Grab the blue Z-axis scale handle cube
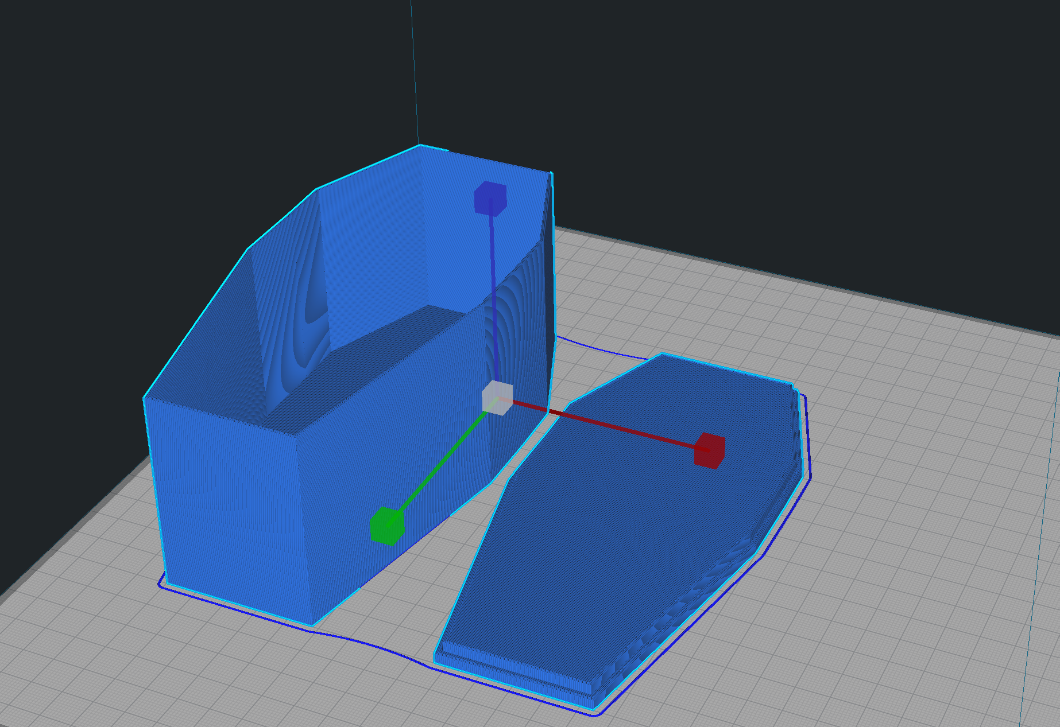 click(x=490, y=199)
